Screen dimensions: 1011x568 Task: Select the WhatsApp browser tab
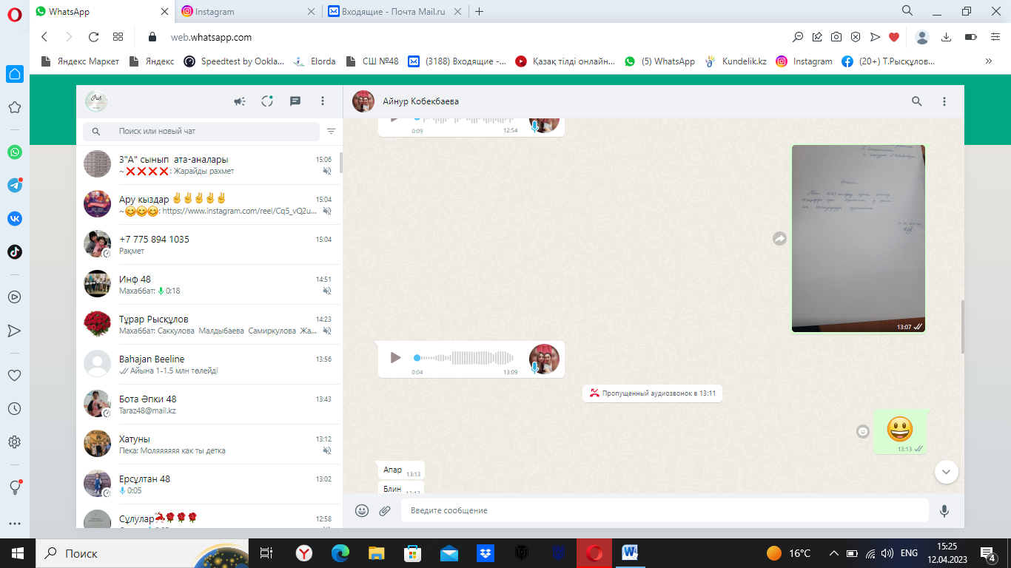coord(101,11)
